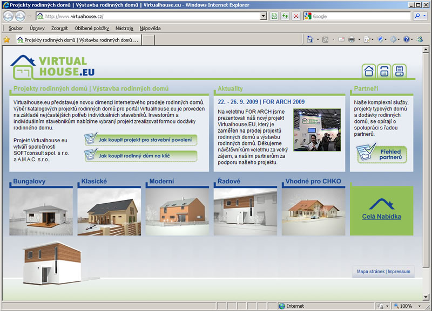The image size is (432, 311).
Task: Click 'Jak koupit projekt pro stavební povolení'
Action: 140,140
